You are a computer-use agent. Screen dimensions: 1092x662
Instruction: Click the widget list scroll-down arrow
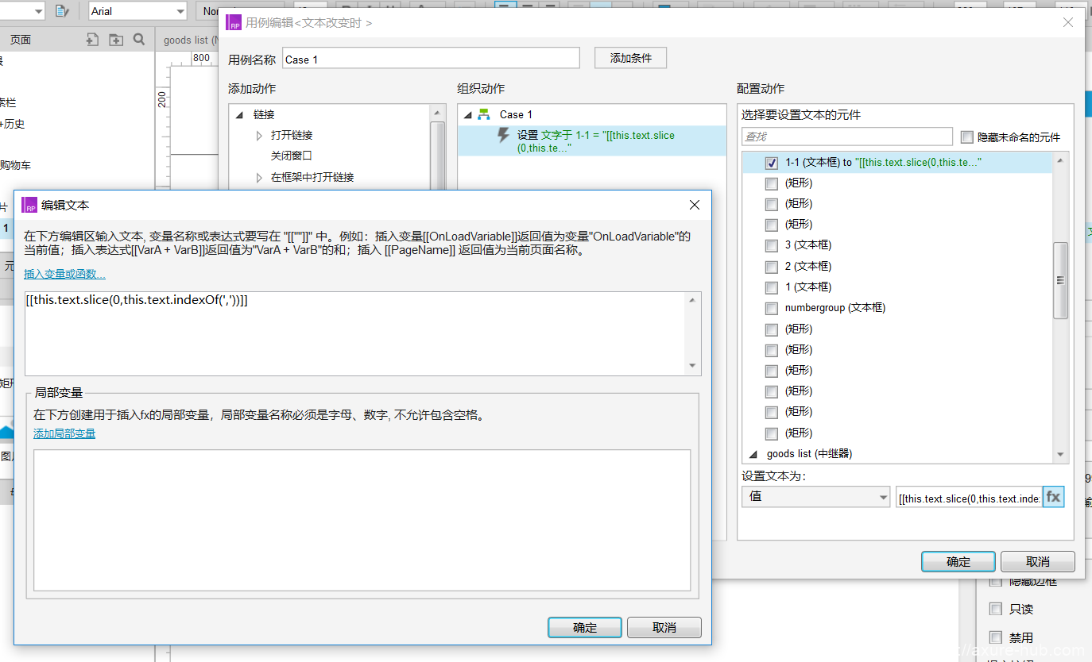tap(1060, 454)
